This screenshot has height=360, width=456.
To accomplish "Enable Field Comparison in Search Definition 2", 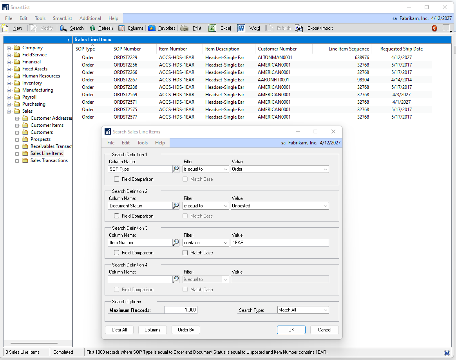I will click(x=117, y=216).
